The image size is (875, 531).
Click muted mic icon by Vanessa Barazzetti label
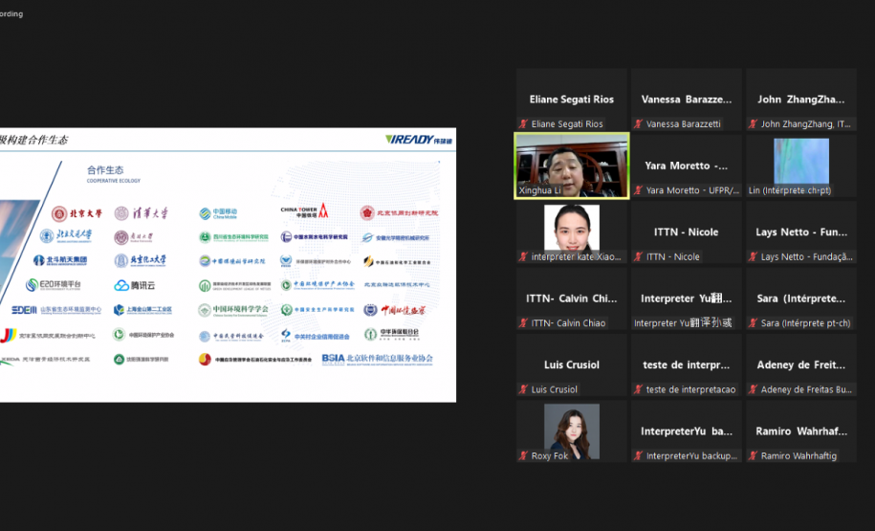coord(638,124)
